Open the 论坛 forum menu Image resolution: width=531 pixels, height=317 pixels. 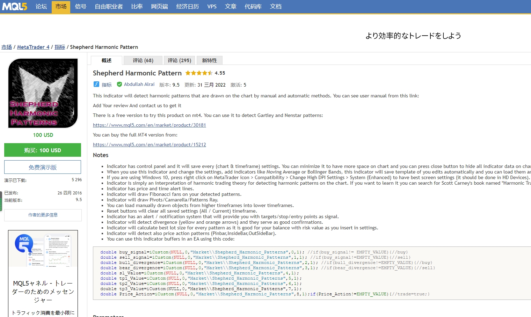coord(41,7)
